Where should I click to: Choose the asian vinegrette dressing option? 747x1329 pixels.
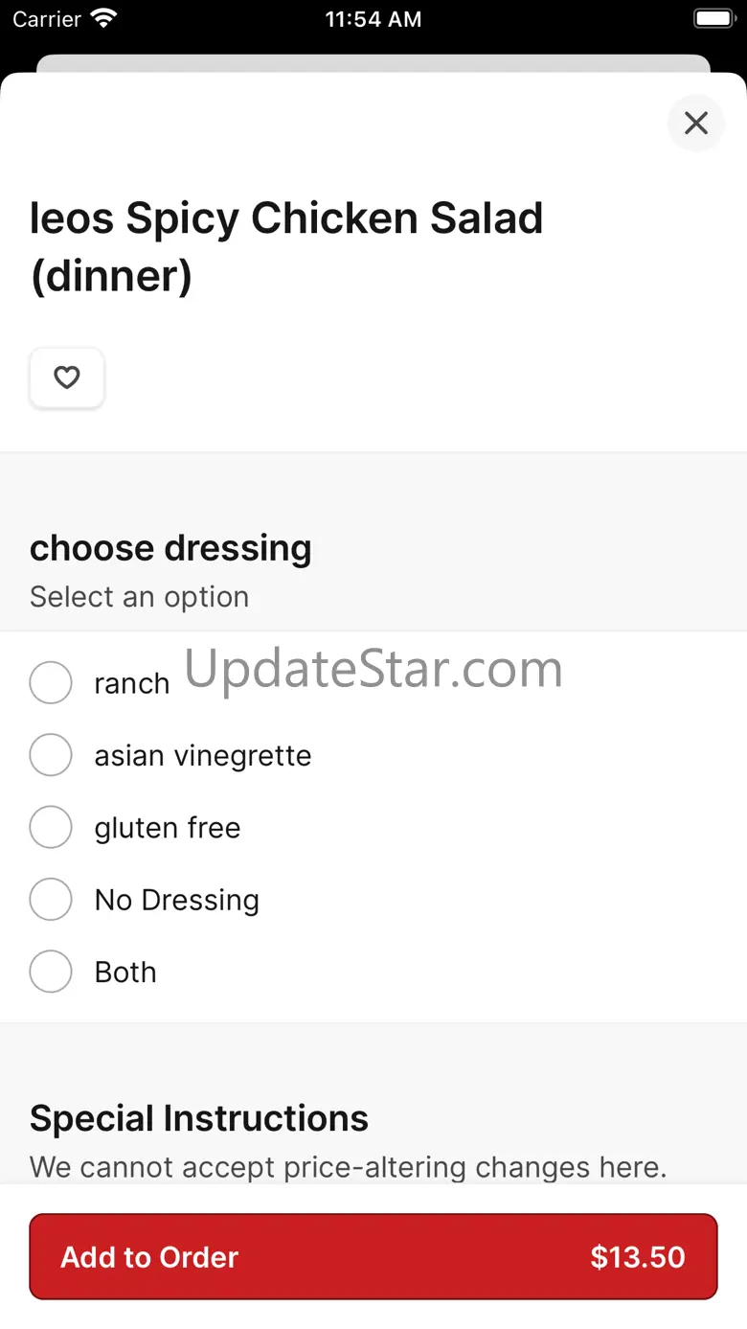click(x=51, y=755)
